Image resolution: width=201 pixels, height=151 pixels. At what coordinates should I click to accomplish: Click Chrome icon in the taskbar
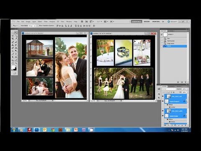(x=53, y=130)
